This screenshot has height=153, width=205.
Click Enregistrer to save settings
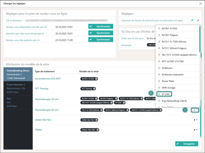click(187, 144)
